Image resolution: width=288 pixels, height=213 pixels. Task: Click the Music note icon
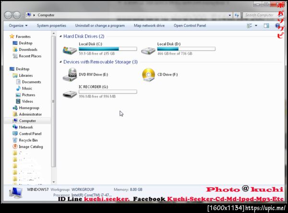(18, 88)
